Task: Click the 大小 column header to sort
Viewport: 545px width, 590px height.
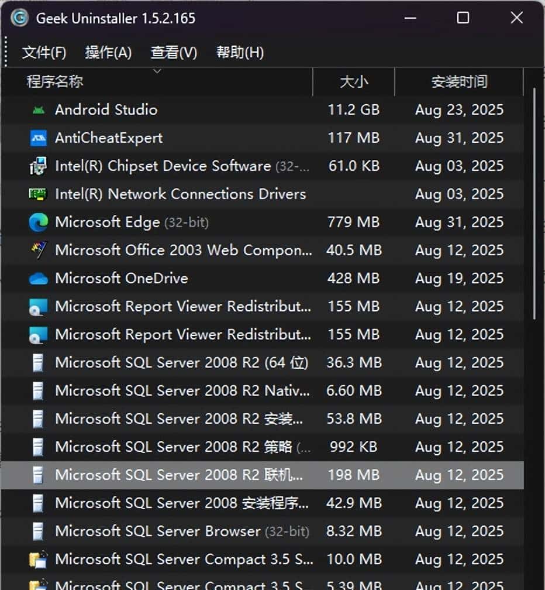Action: [x=354, y=82]
